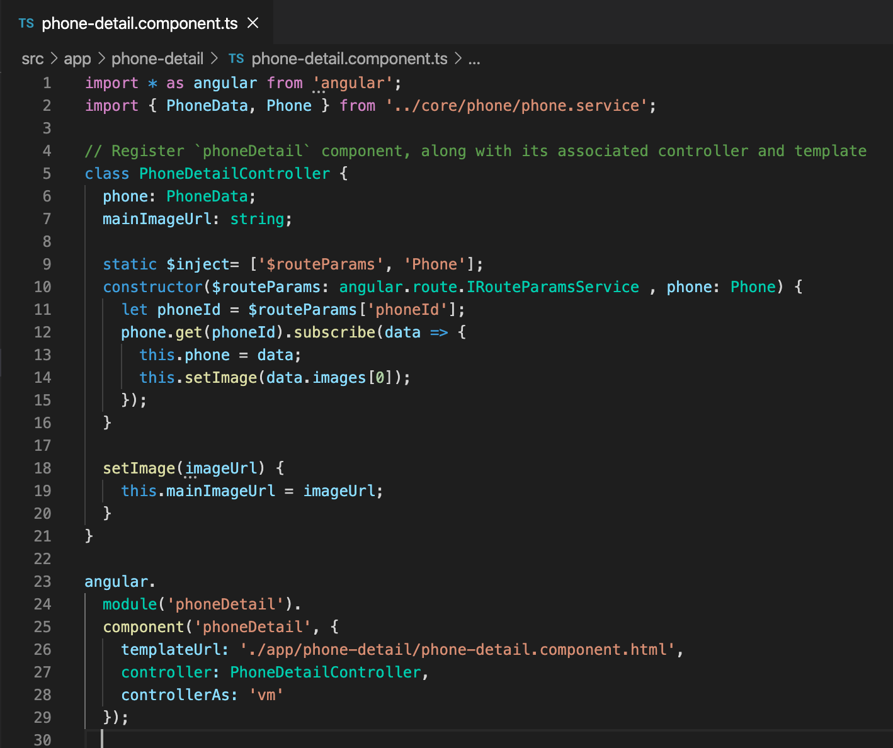Click the setImage method name on line 18
Screen dimensions: 893x748
139,468
